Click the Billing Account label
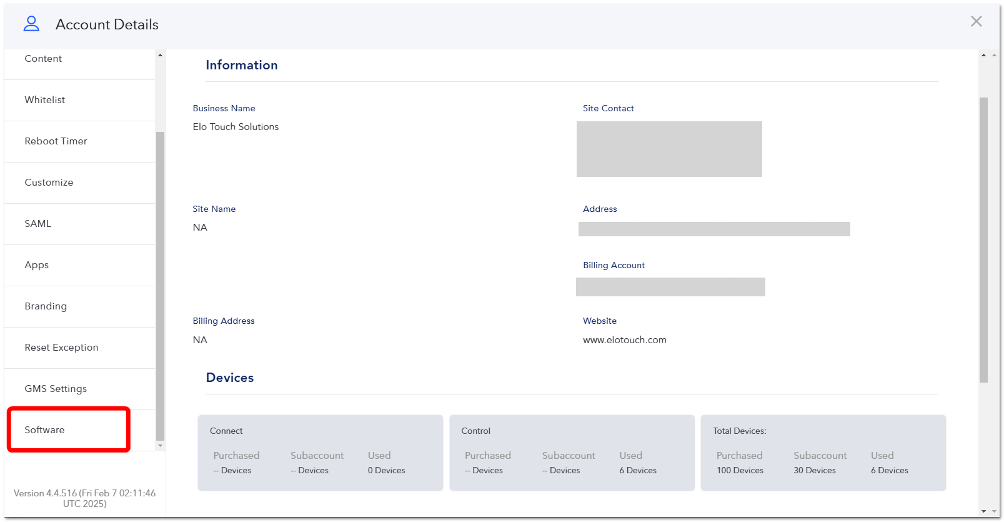 (x=614, y=266)
